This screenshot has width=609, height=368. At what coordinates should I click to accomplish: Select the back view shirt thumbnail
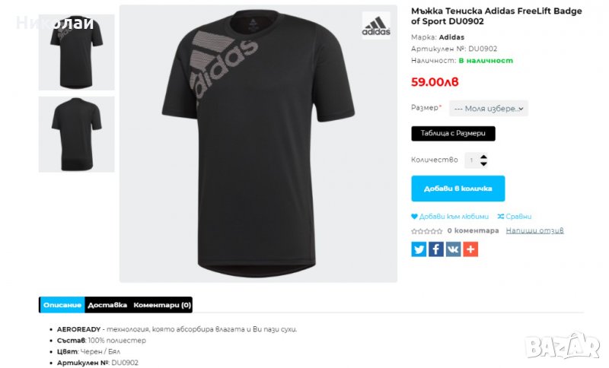pos(77,134)
